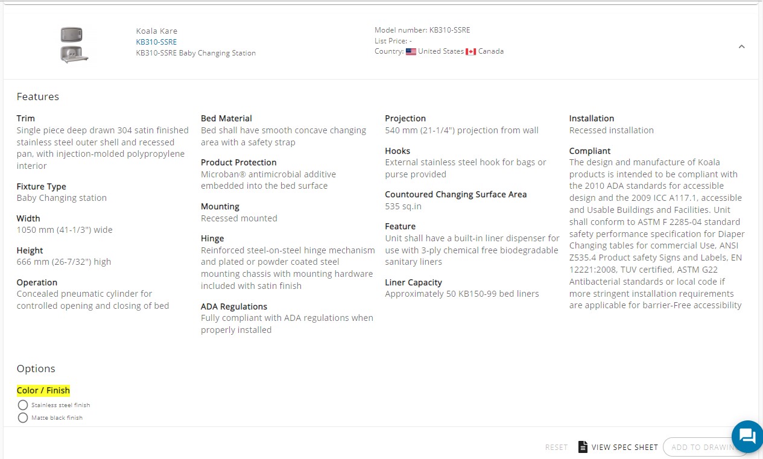Click the RESET button
This screenshot has height=459, width=763.
point(556,448)
